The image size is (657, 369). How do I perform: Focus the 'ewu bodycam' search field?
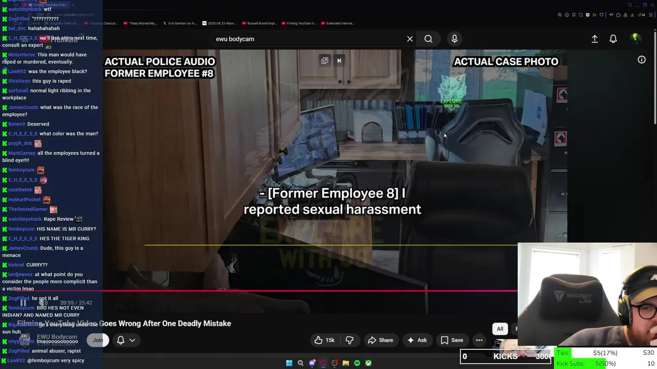308,39
